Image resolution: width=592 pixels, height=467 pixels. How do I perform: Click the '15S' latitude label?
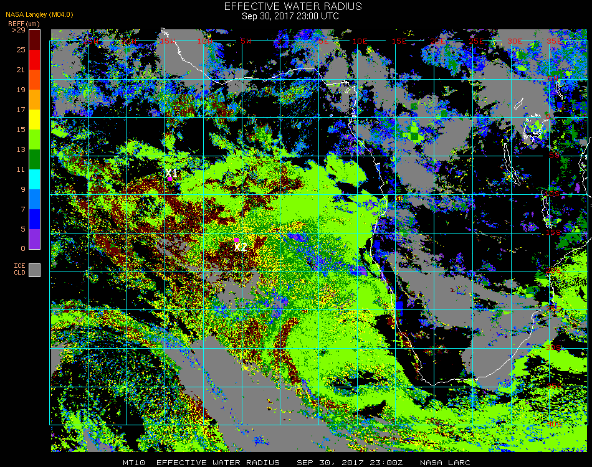pos(553,232)
